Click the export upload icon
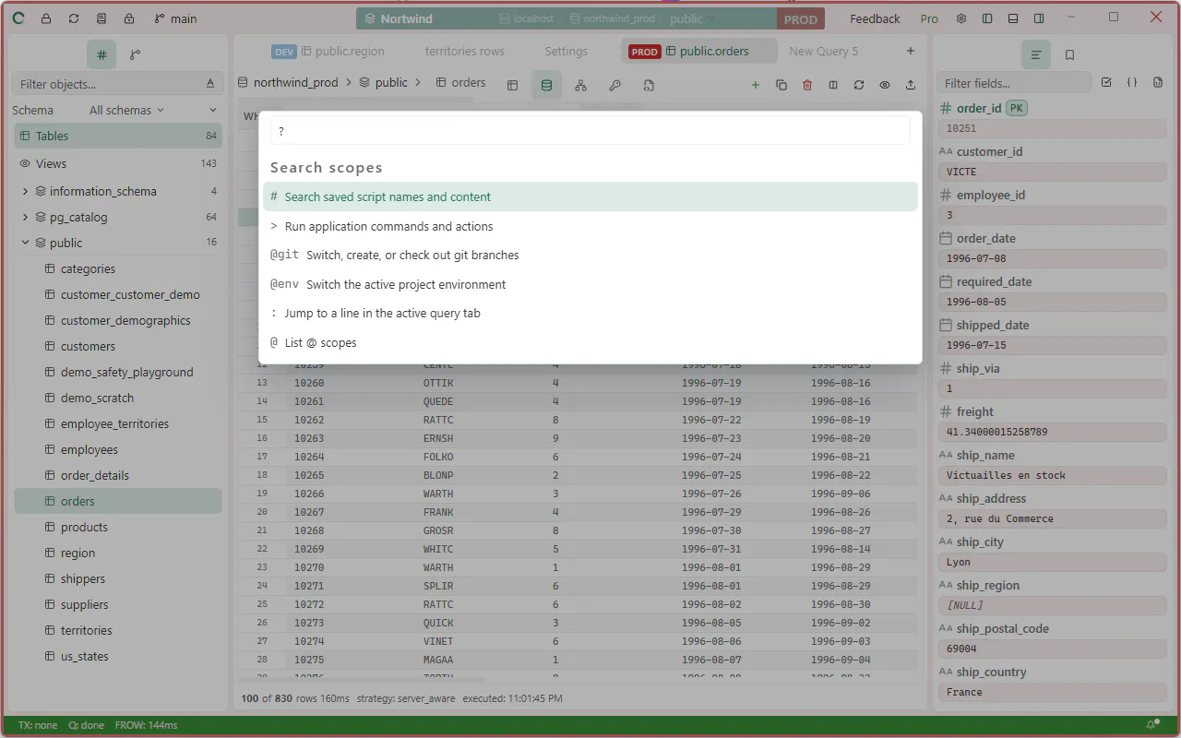 911,85
